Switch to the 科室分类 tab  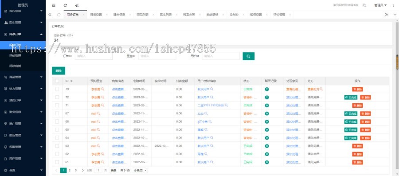click(189, 15)
